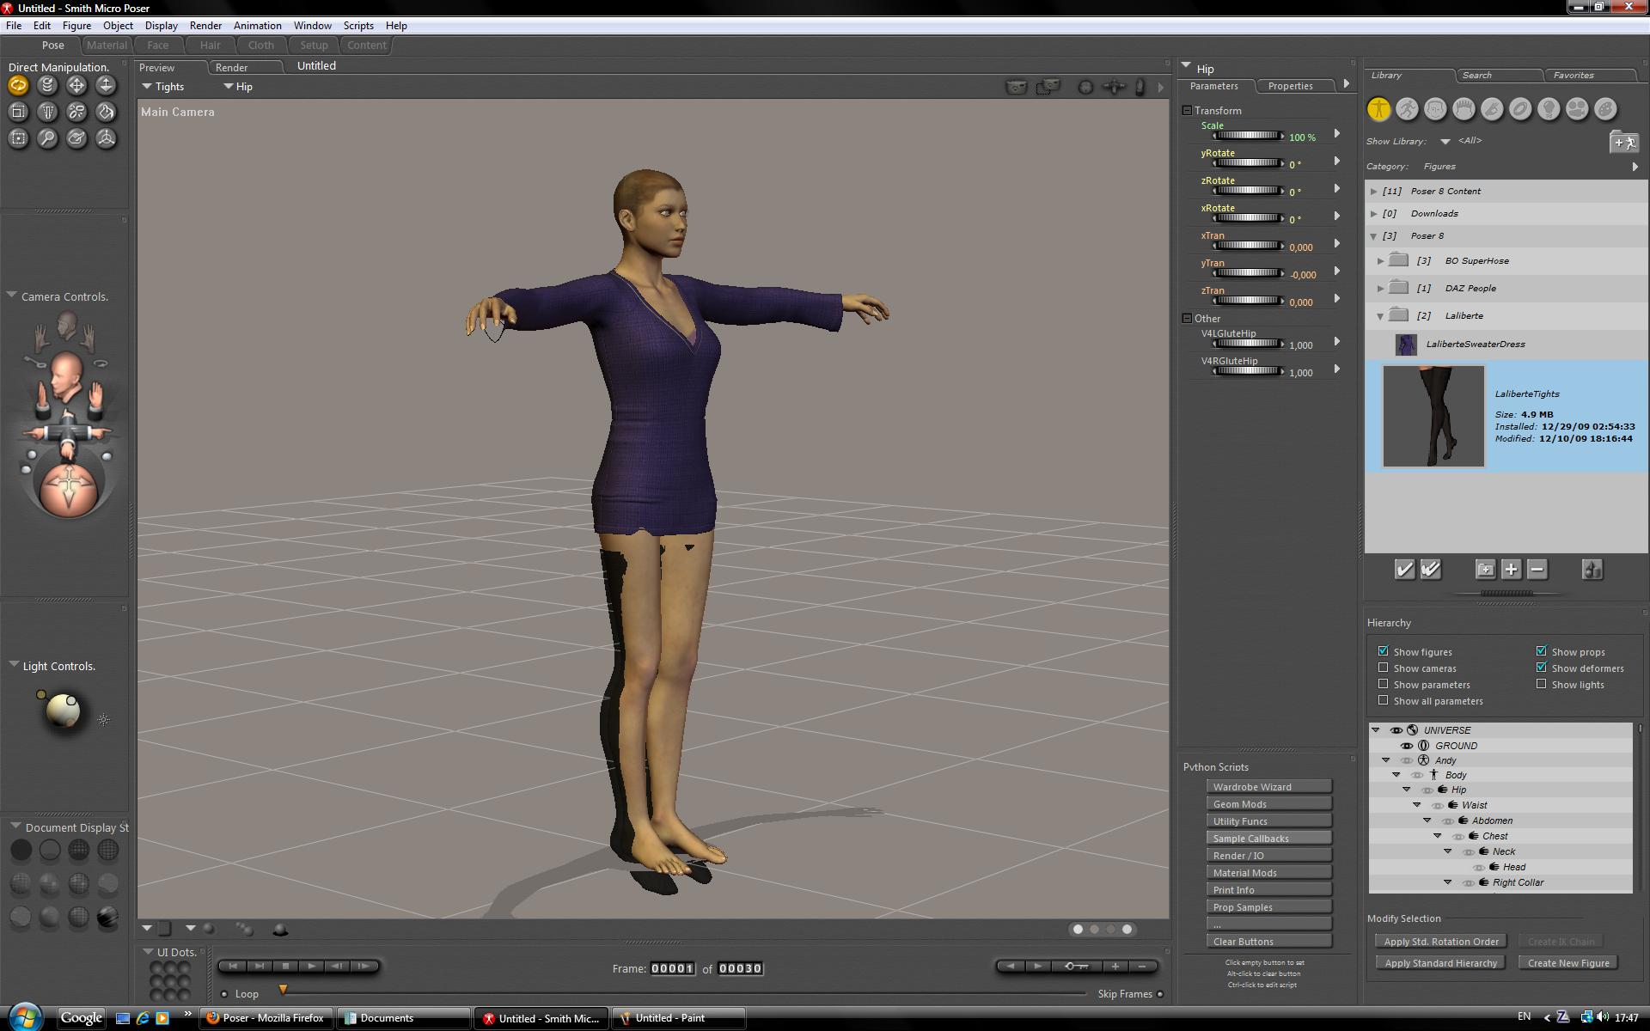The image size is (1650, 1031).
Task: Select the View Magnifier tool
Action: click(x=47, y=138)
